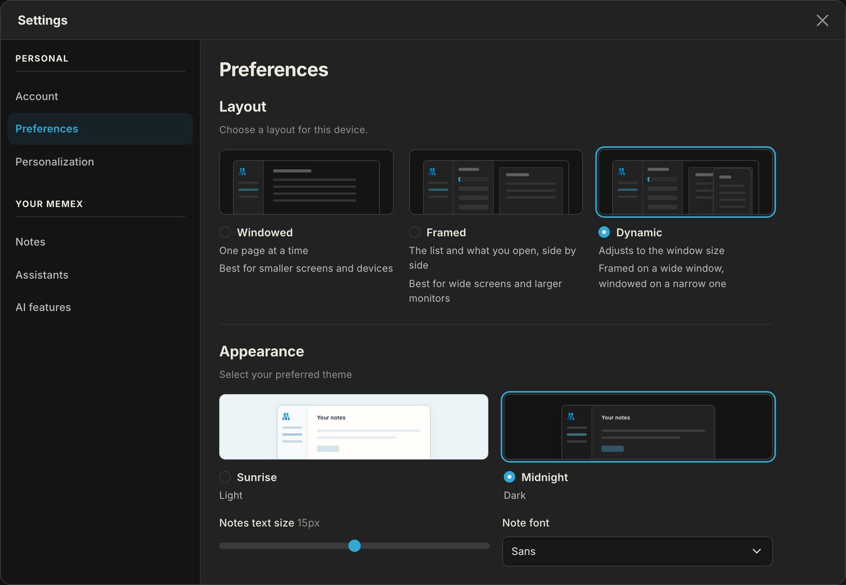Choose the Sunrise theme radio button
The height and width of the screenshot is (585, 846).
225,477
